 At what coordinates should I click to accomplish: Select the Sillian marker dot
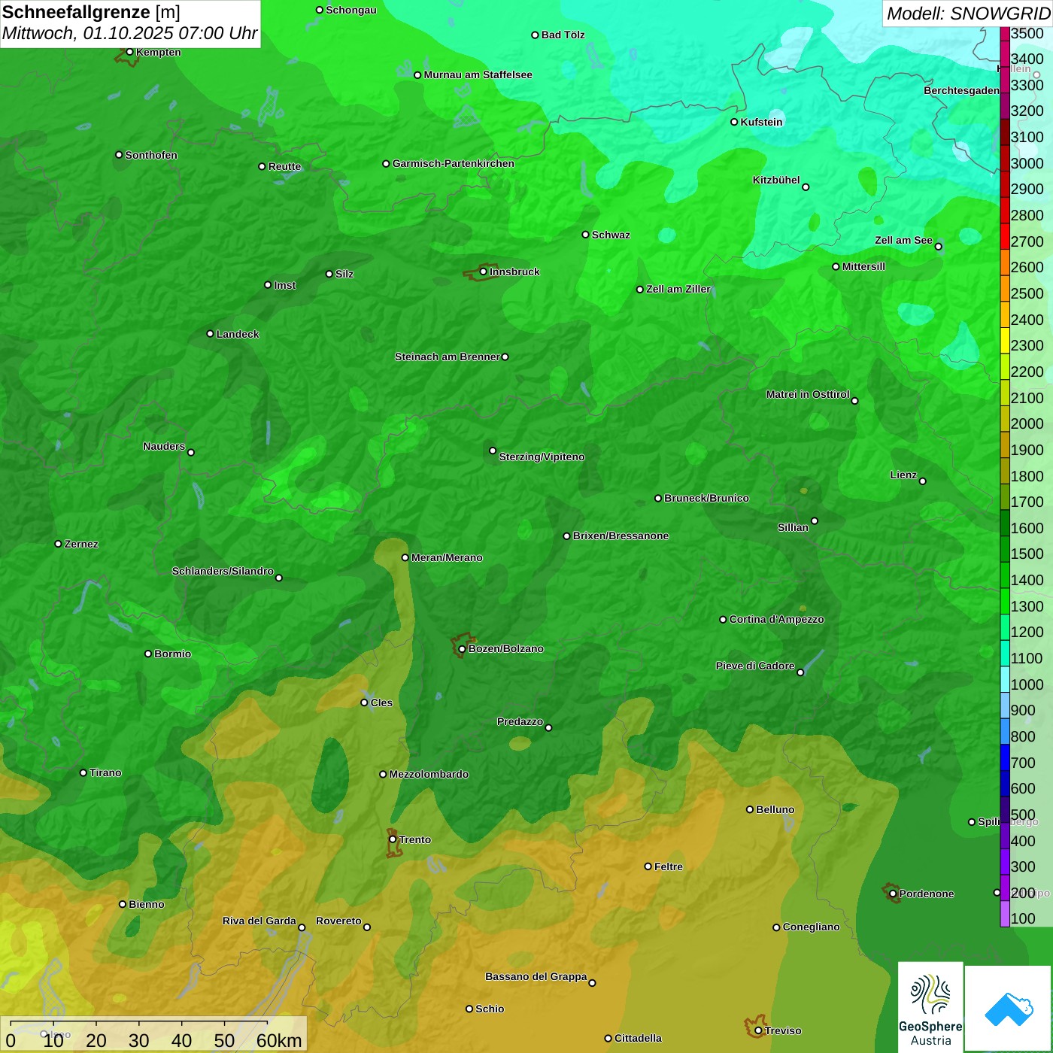[x=815, y=520]
